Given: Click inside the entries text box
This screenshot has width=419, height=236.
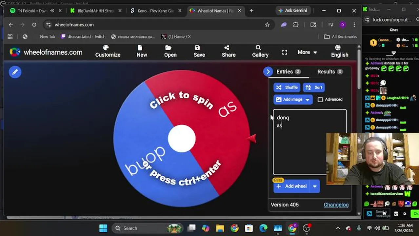Looking at the screenshot, I should (309, 142).
